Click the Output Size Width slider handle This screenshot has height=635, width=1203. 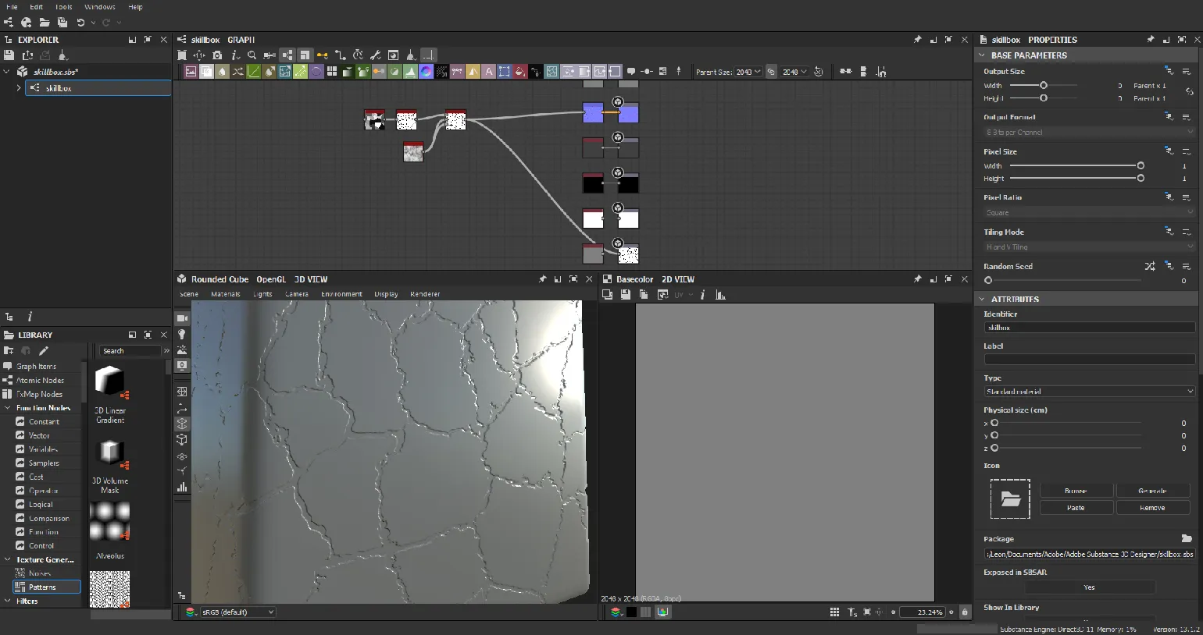click(1044, 85)
